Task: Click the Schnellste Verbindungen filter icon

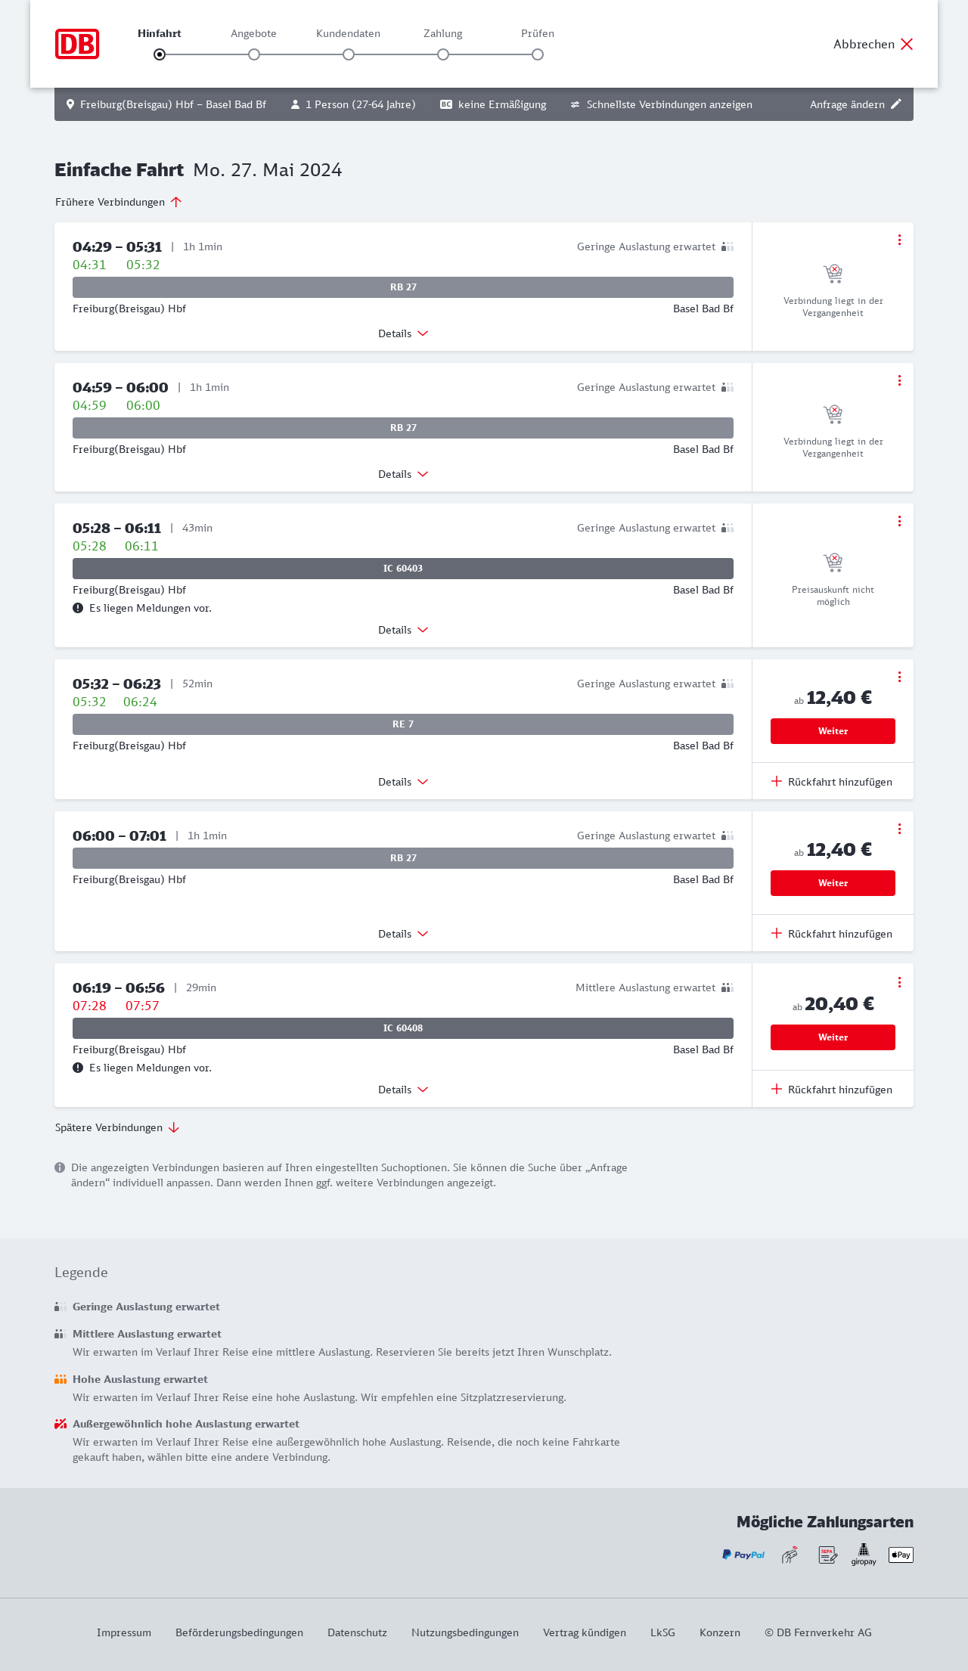Action: [576, 104]
